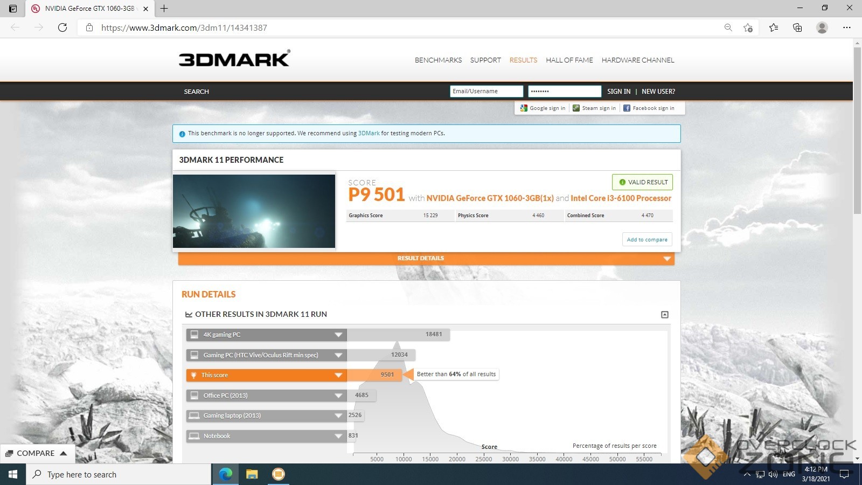Screen dimensions: 862x485
Task: Expand the Result Details orange bar
Action: [x=426, y=259]
